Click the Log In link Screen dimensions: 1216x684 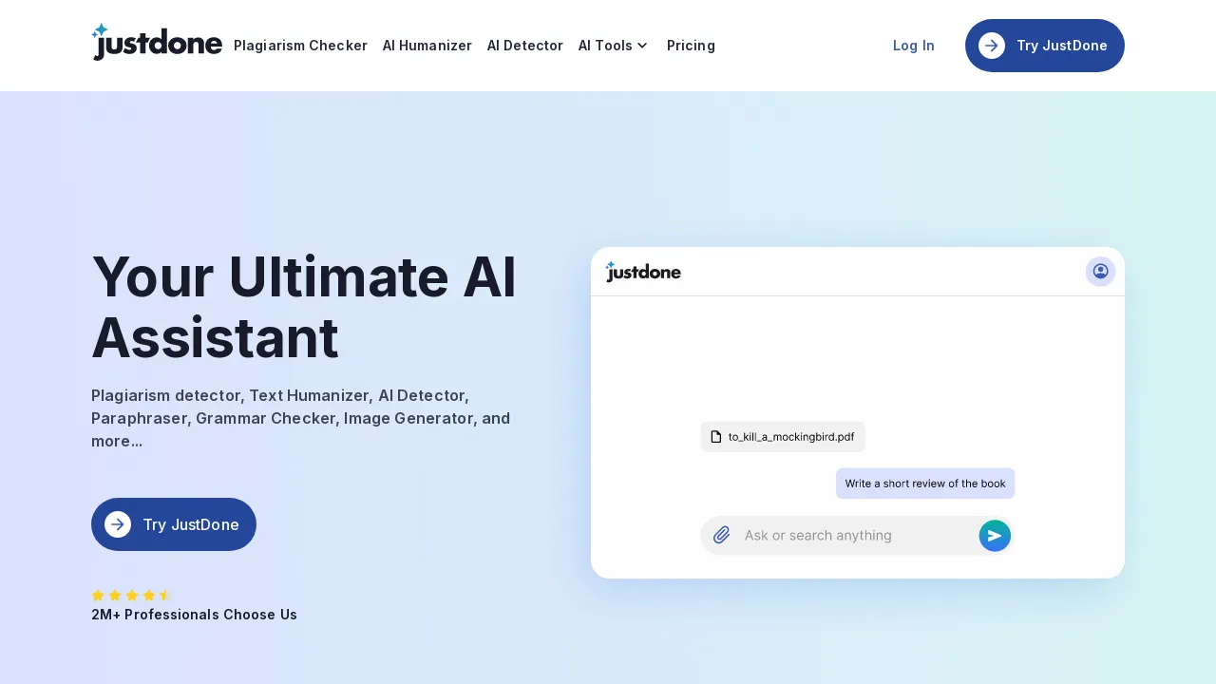(913, 46)
